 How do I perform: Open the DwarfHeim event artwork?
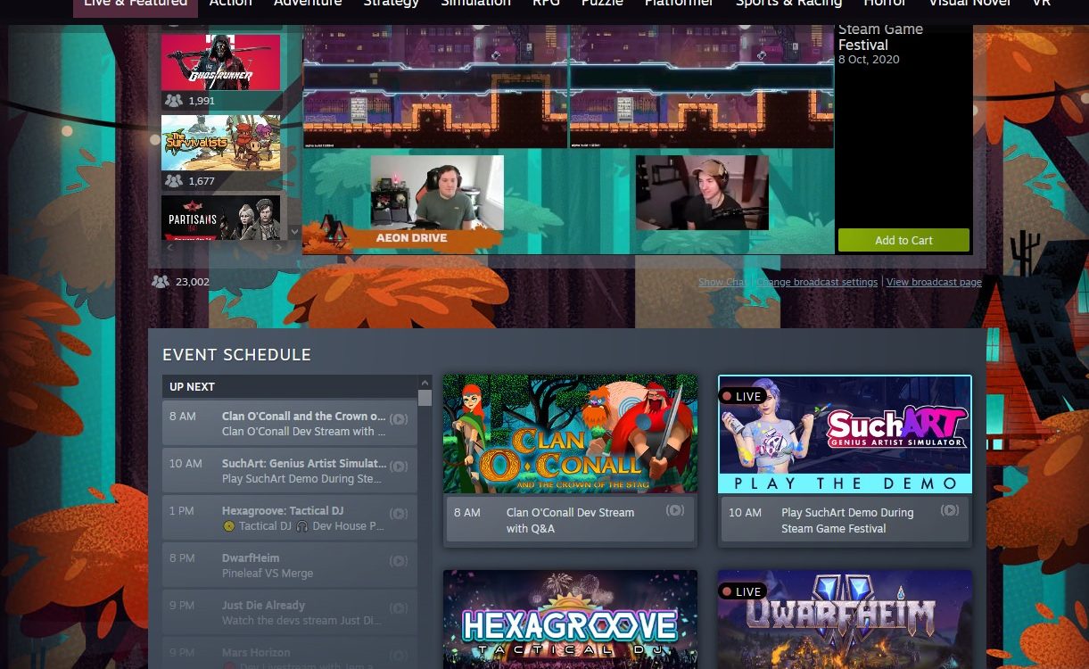pos(845,619)
